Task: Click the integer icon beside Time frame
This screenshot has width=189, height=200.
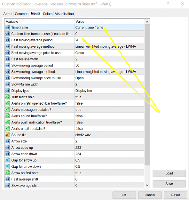Action: tap(7, 28)
